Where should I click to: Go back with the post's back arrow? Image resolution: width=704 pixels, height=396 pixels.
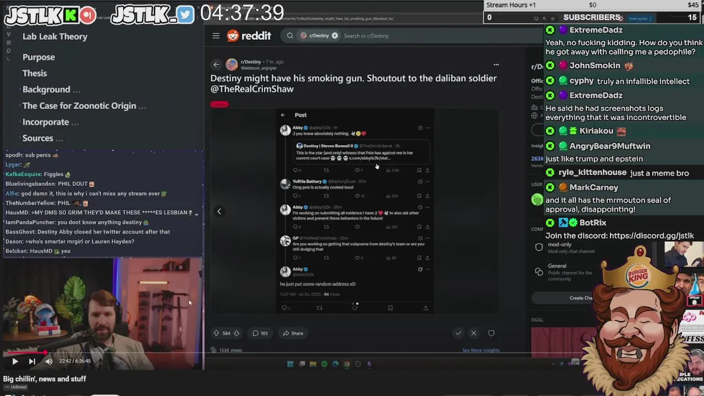coord(216,64)
